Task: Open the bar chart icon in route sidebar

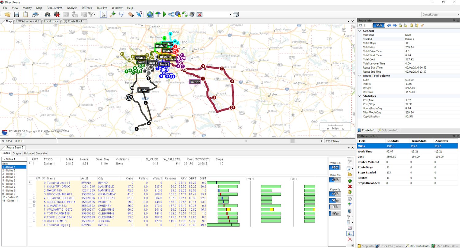Action: (350, 234)
